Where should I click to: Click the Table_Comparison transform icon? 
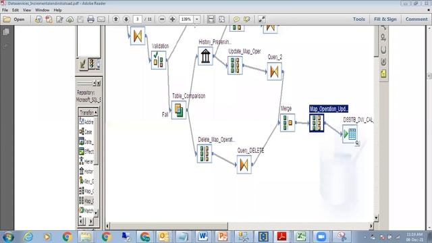(179, 110)
